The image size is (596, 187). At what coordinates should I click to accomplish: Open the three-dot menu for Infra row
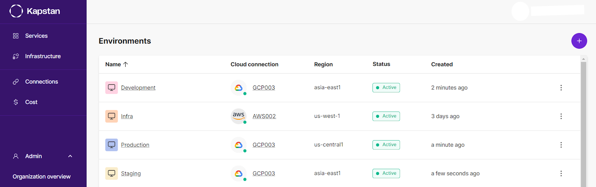(561, 116)
